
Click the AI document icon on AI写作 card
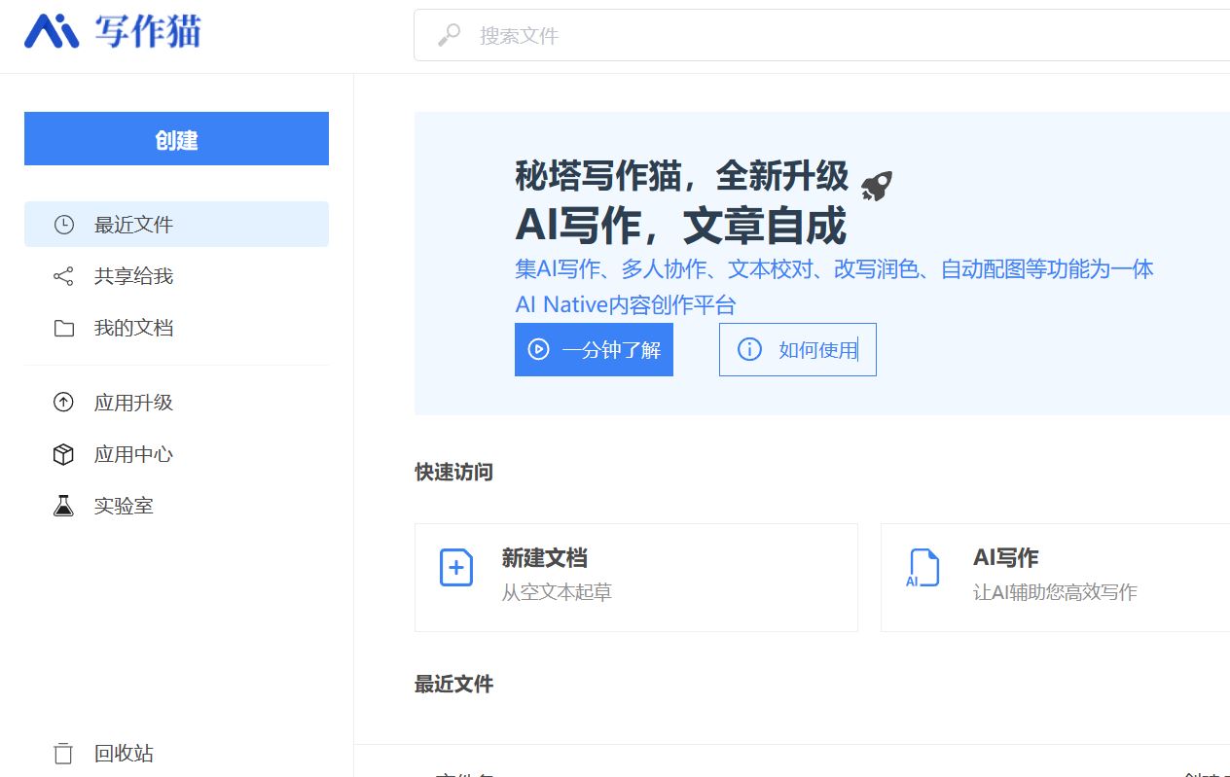922,568
